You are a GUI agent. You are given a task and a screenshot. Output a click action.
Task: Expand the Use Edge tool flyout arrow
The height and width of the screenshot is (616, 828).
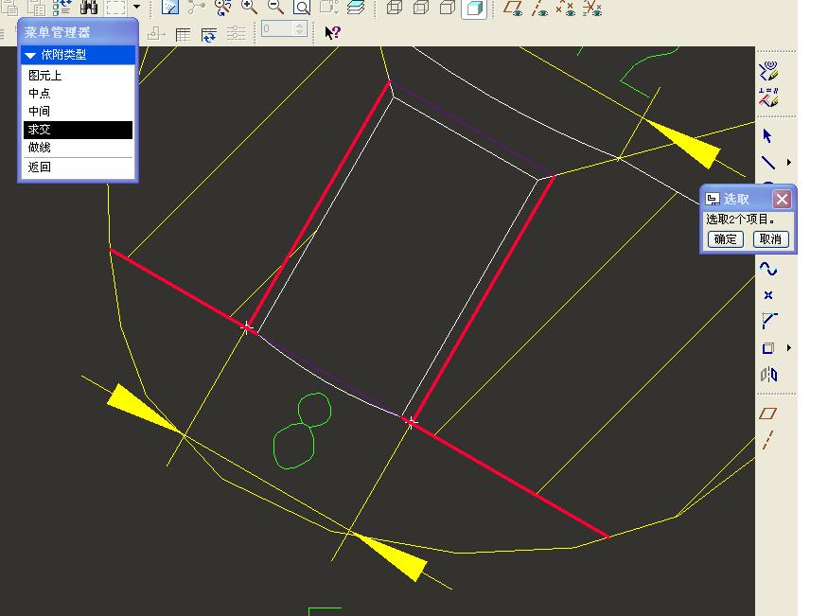coord(789,348)
